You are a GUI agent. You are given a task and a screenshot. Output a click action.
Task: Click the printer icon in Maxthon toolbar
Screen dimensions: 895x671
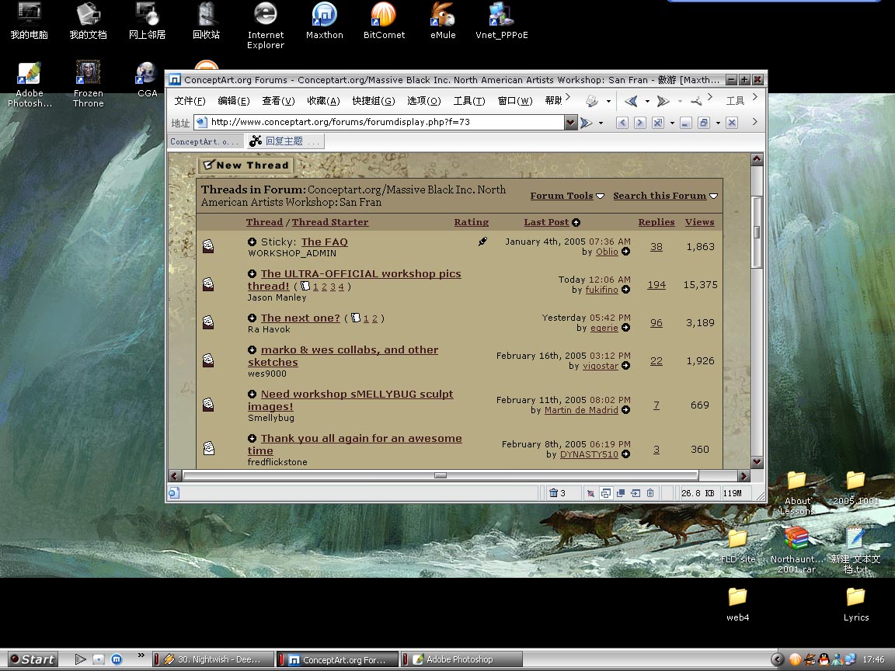(x=592, y=101)
